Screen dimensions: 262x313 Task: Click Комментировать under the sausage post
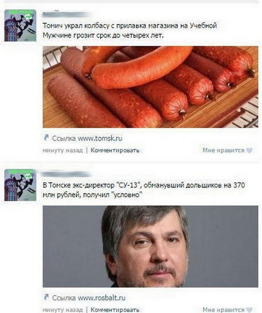coord(115,150)
